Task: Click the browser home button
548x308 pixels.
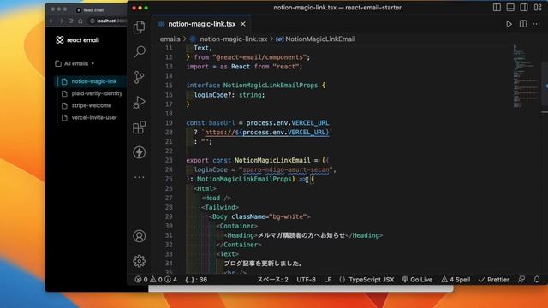Action: pyautogui.click(x=80, y=21)
